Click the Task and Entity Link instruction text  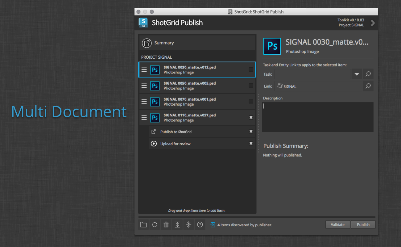click(305, 65)
